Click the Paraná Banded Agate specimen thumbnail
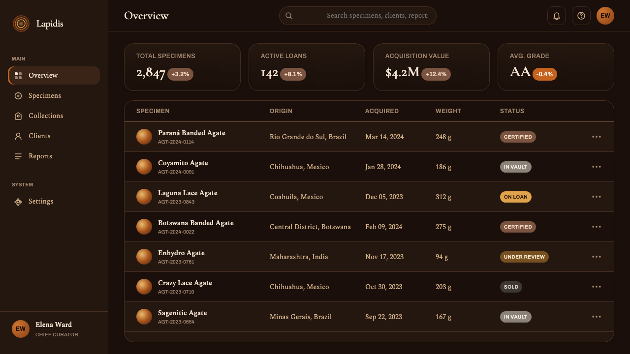The height and width of the screenshot is (354, 630). [144, 137]
